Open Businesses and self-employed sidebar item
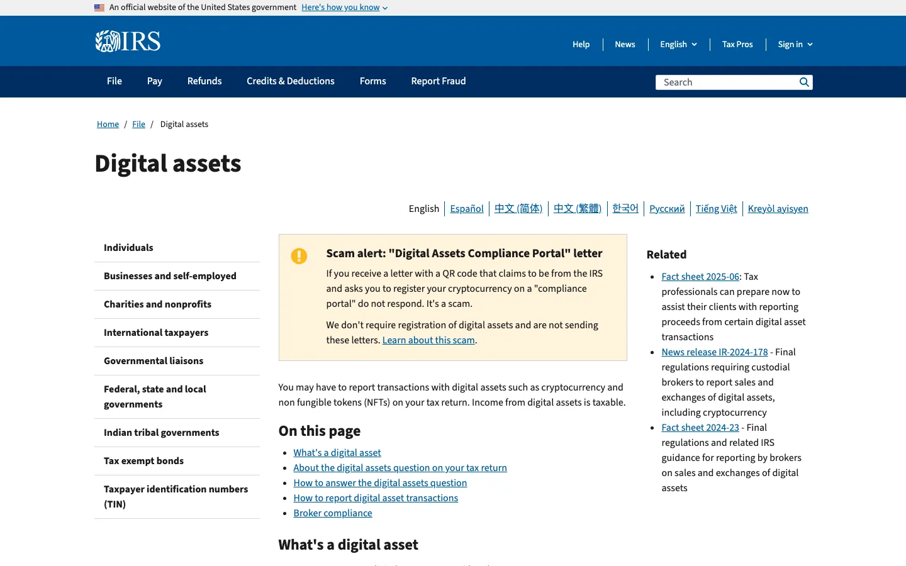Screen dimensions: 906x566 [x=177, y=276]
